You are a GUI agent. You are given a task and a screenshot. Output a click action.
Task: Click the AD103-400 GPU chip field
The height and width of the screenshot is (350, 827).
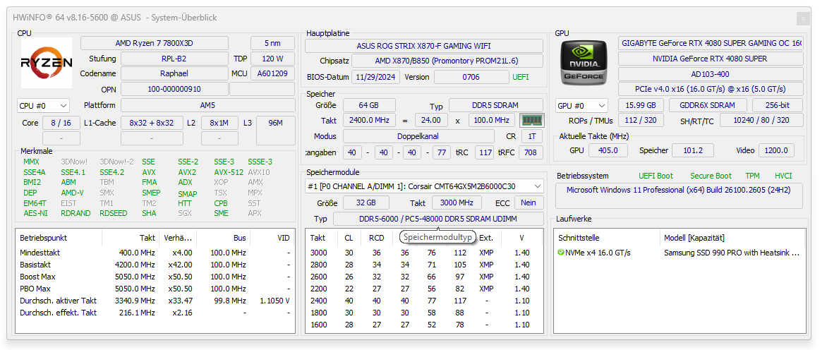pyautogui.click(x=711, y=74)
